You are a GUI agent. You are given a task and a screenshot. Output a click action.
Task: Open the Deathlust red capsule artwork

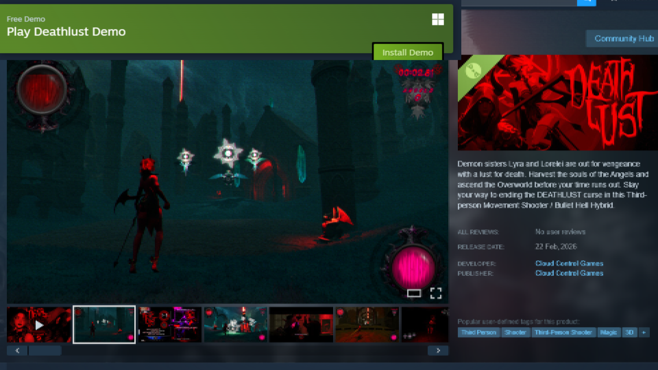pyautogui.click(x=558, y=103)
